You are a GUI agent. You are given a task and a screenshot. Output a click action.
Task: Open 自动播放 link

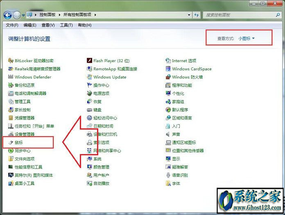(101, 184)
